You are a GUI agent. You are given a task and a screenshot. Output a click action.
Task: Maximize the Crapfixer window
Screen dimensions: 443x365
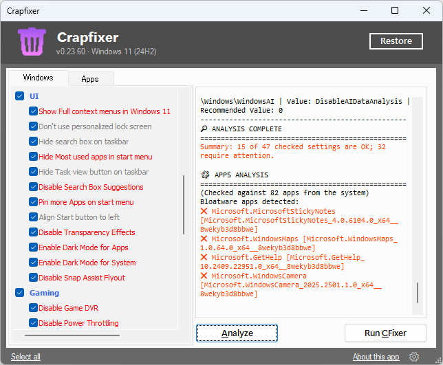click(x=395, y=11)
